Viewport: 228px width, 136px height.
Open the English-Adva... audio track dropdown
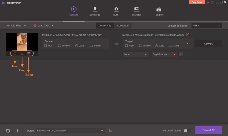(164, 54)
